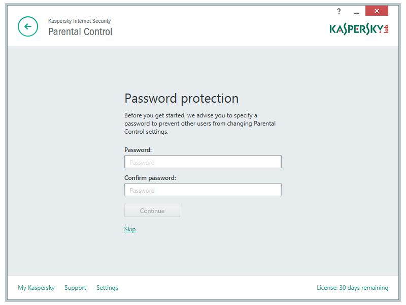Screen dimensions: 406x305
Task: Click the 'Password protection' heading
Action: coord(181,99)
